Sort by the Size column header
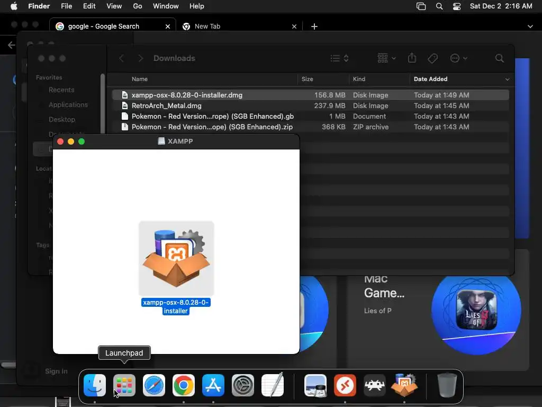The image size is (542, 407). coord(308,79)
